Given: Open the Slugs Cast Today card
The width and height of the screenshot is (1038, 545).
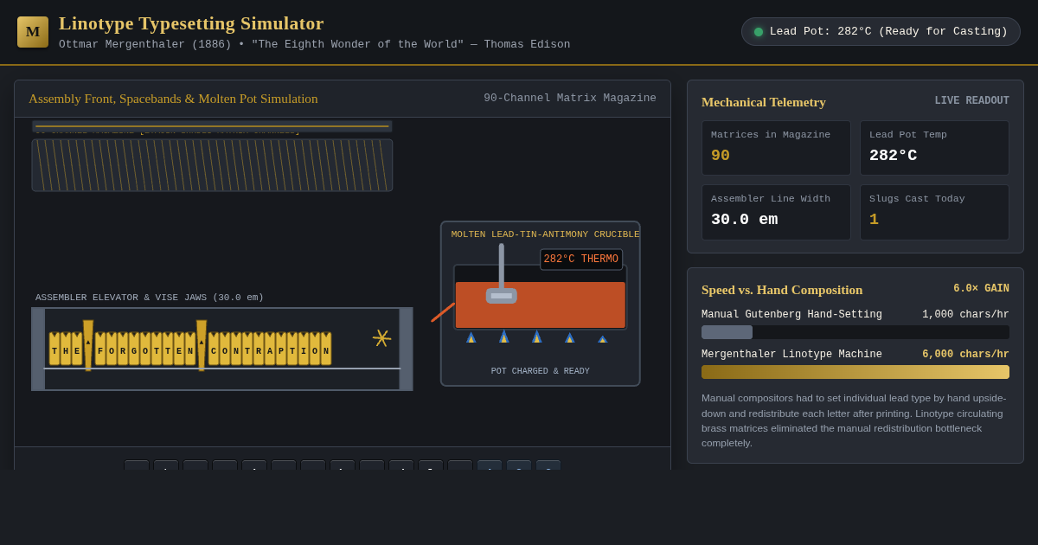Looking at the screenshot, I should [934, 212].
